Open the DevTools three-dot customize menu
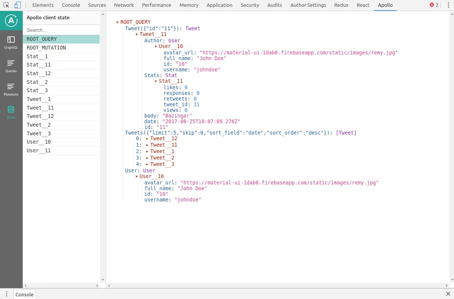The width and height of the screenshot is (454, 299). coord(448,5)
